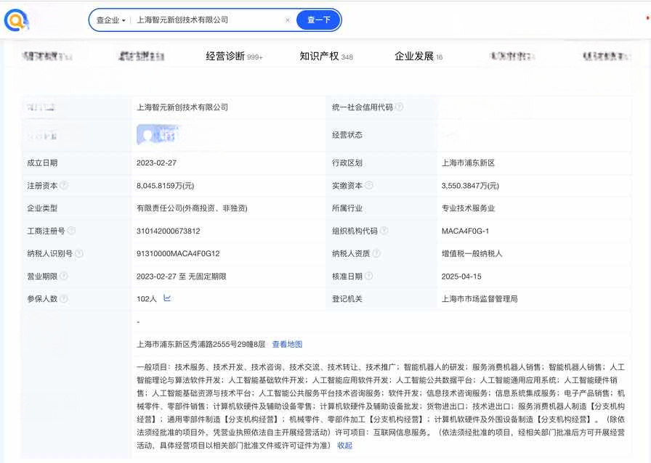Click the 查一下 search button
The height and width of the screenshot is (463, 651).
(x=319, y=20)
